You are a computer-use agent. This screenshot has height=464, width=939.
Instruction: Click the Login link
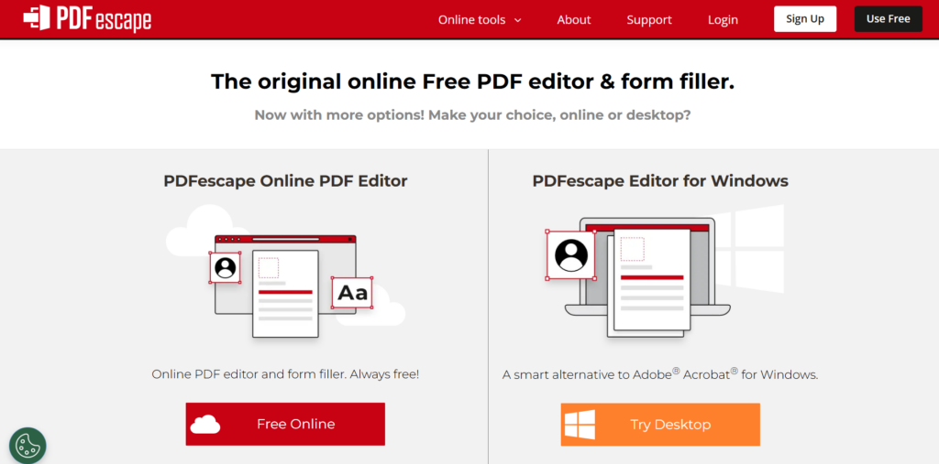[x=723, y=20]
